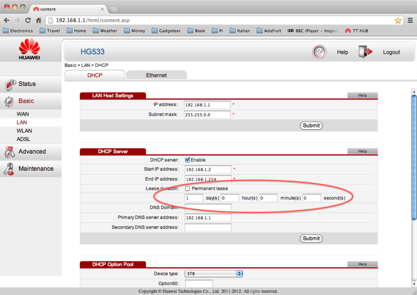Image resolution: width=417 pixels, height=295 pixels.
Task: Click the Logout door icon
Action: click(x=365, y=52)
